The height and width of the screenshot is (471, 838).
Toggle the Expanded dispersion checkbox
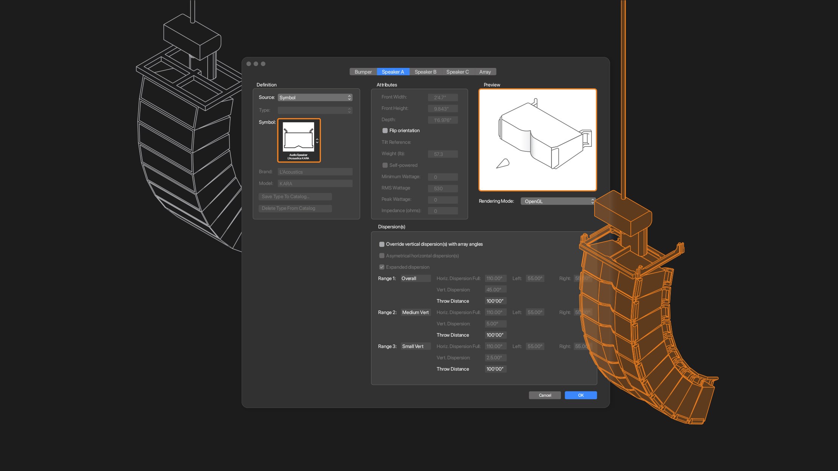[382, 267]
